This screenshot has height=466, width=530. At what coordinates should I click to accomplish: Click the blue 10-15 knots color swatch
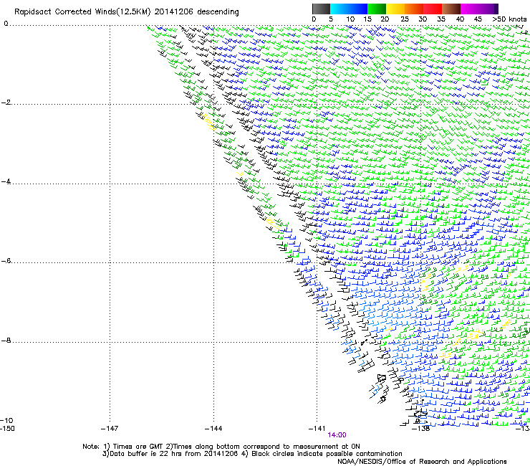coord(358,9)
